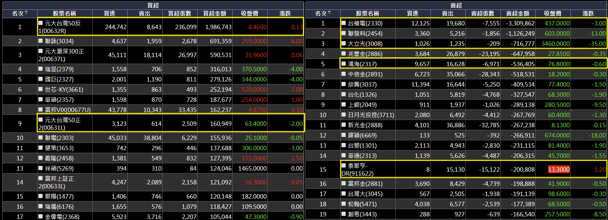Select closing price 3460.0000 of 大立光
This screenshot has width=608, height=220.
(x=555, y=44)
